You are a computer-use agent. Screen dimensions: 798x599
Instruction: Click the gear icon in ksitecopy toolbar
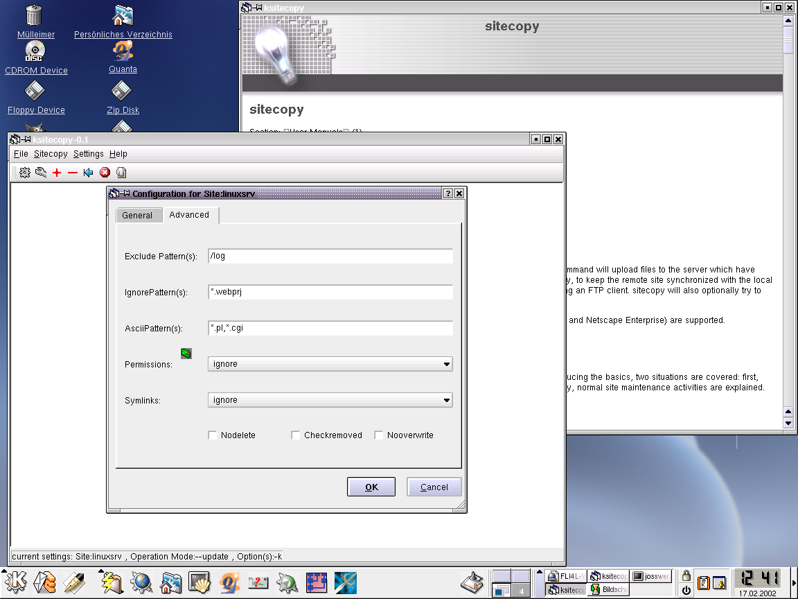click(24, 173)
